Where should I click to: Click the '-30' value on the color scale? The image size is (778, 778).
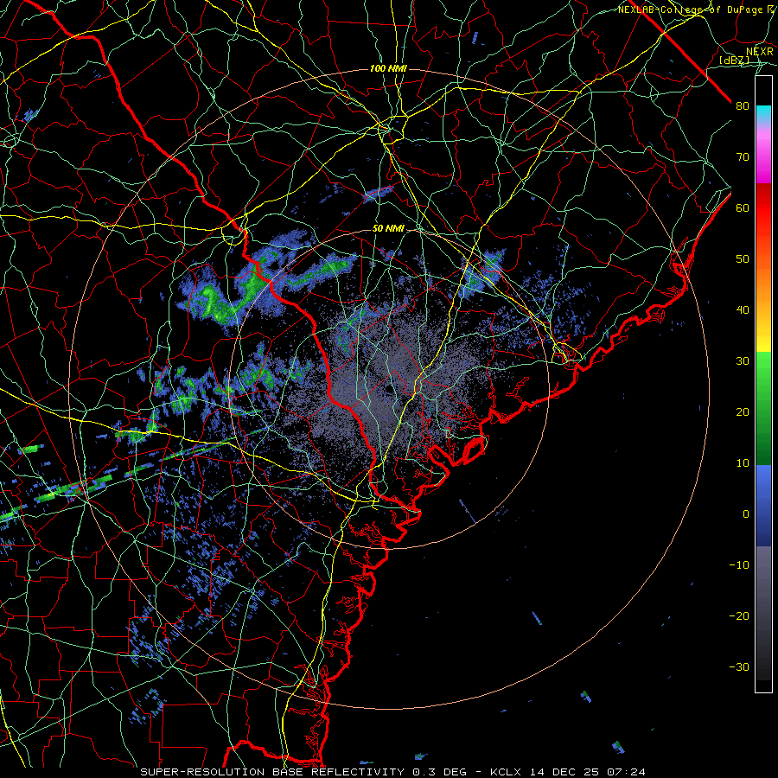739,667
